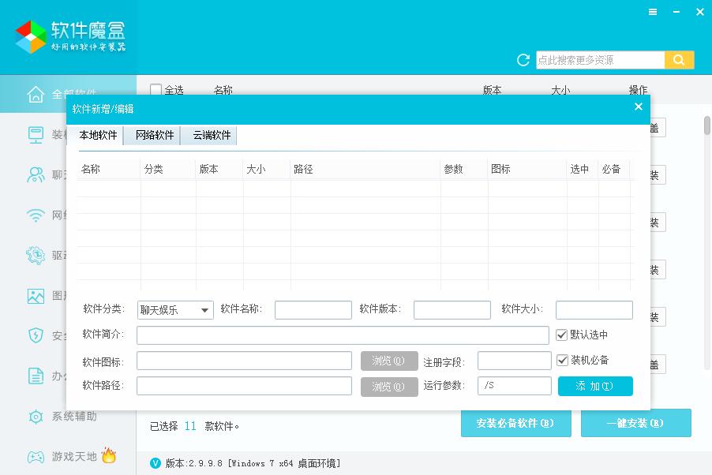Click the picture category icon in sidebar
Image resolution: width=712 pixels, height=475 pixels.
[x=36, y=296]
